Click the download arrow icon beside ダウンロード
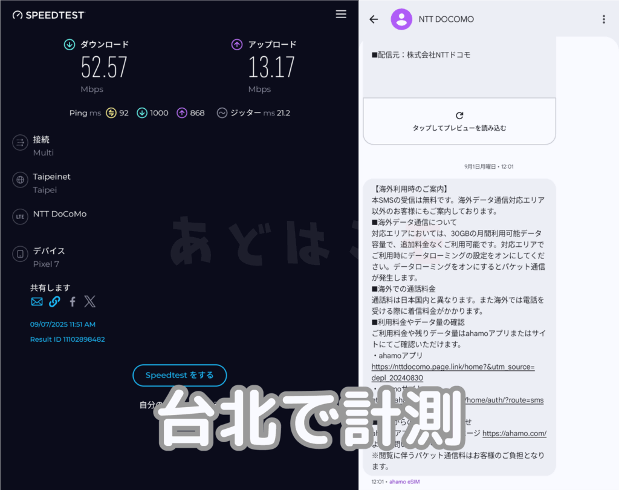 click(x=70, y=45)
